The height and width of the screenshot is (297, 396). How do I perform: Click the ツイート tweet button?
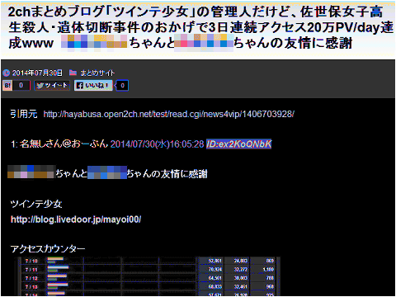52,86
